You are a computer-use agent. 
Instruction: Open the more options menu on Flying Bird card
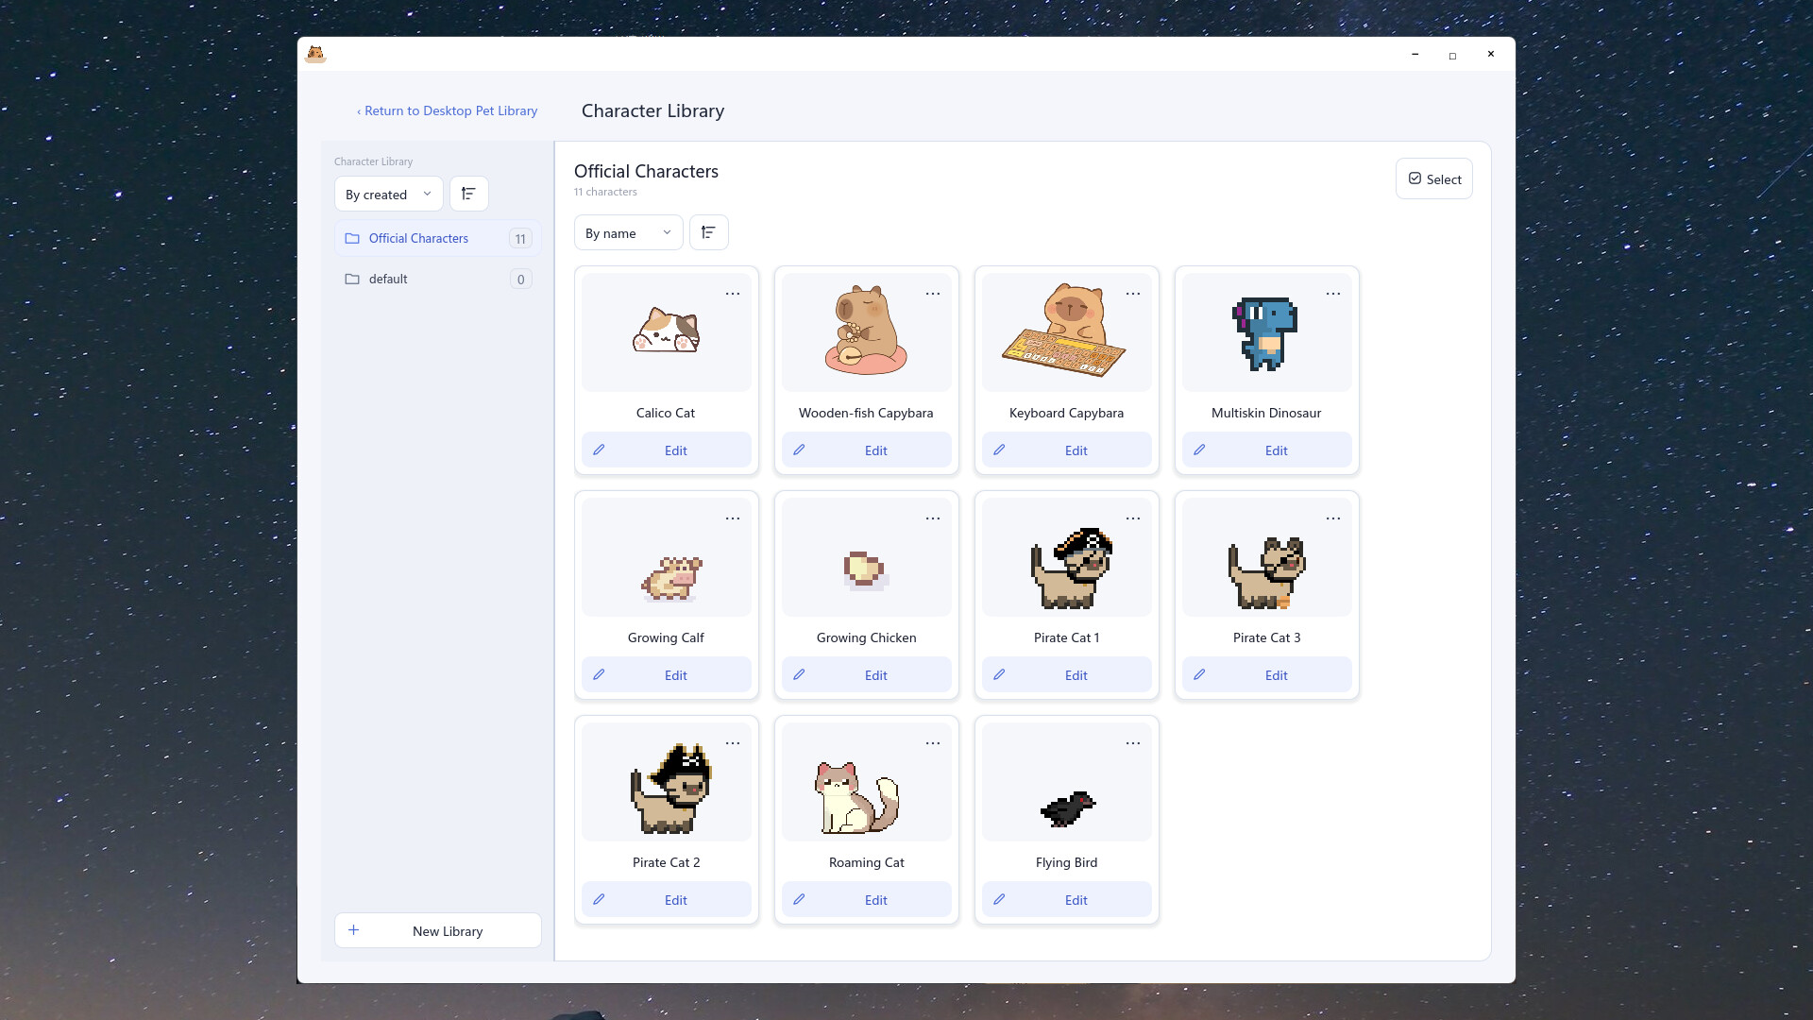pos(1133,743)
